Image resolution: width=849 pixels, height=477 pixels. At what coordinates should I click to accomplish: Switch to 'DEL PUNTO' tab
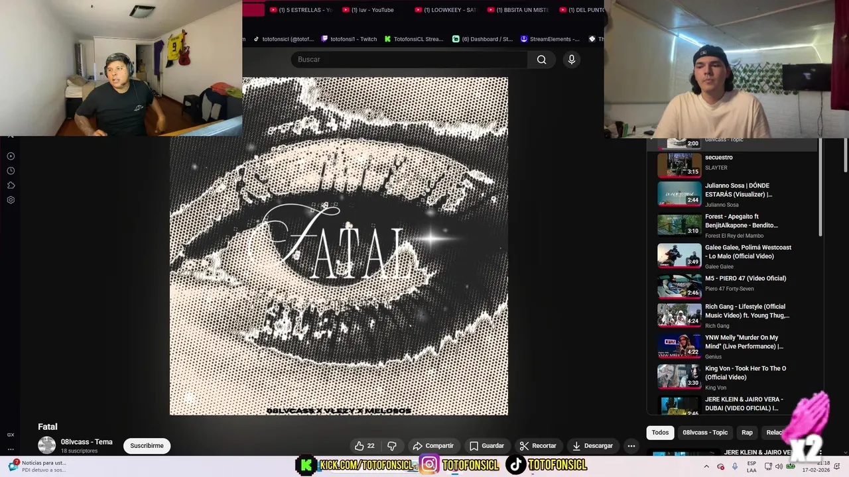point(581,10)
